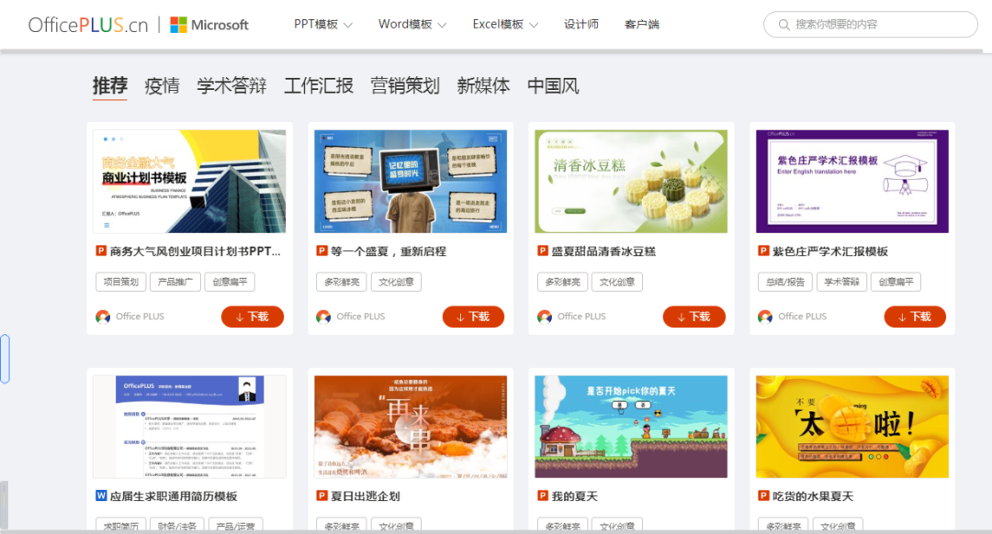Click 多彩鲜亮 tag under 盛夏甜品清香冰豆糕

coord(562,282)
